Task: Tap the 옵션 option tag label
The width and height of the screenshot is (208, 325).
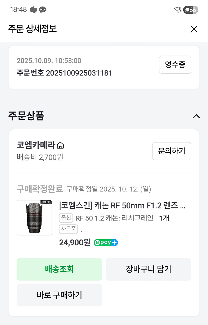Action: click(66, 218)
